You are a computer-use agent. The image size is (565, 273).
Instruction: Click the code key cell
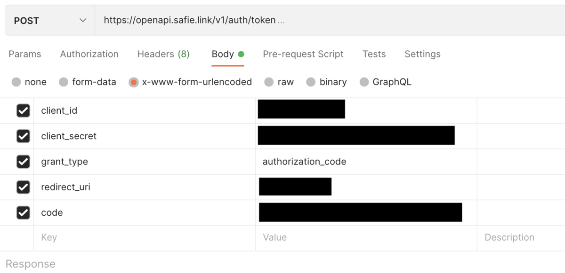point(145,212)
